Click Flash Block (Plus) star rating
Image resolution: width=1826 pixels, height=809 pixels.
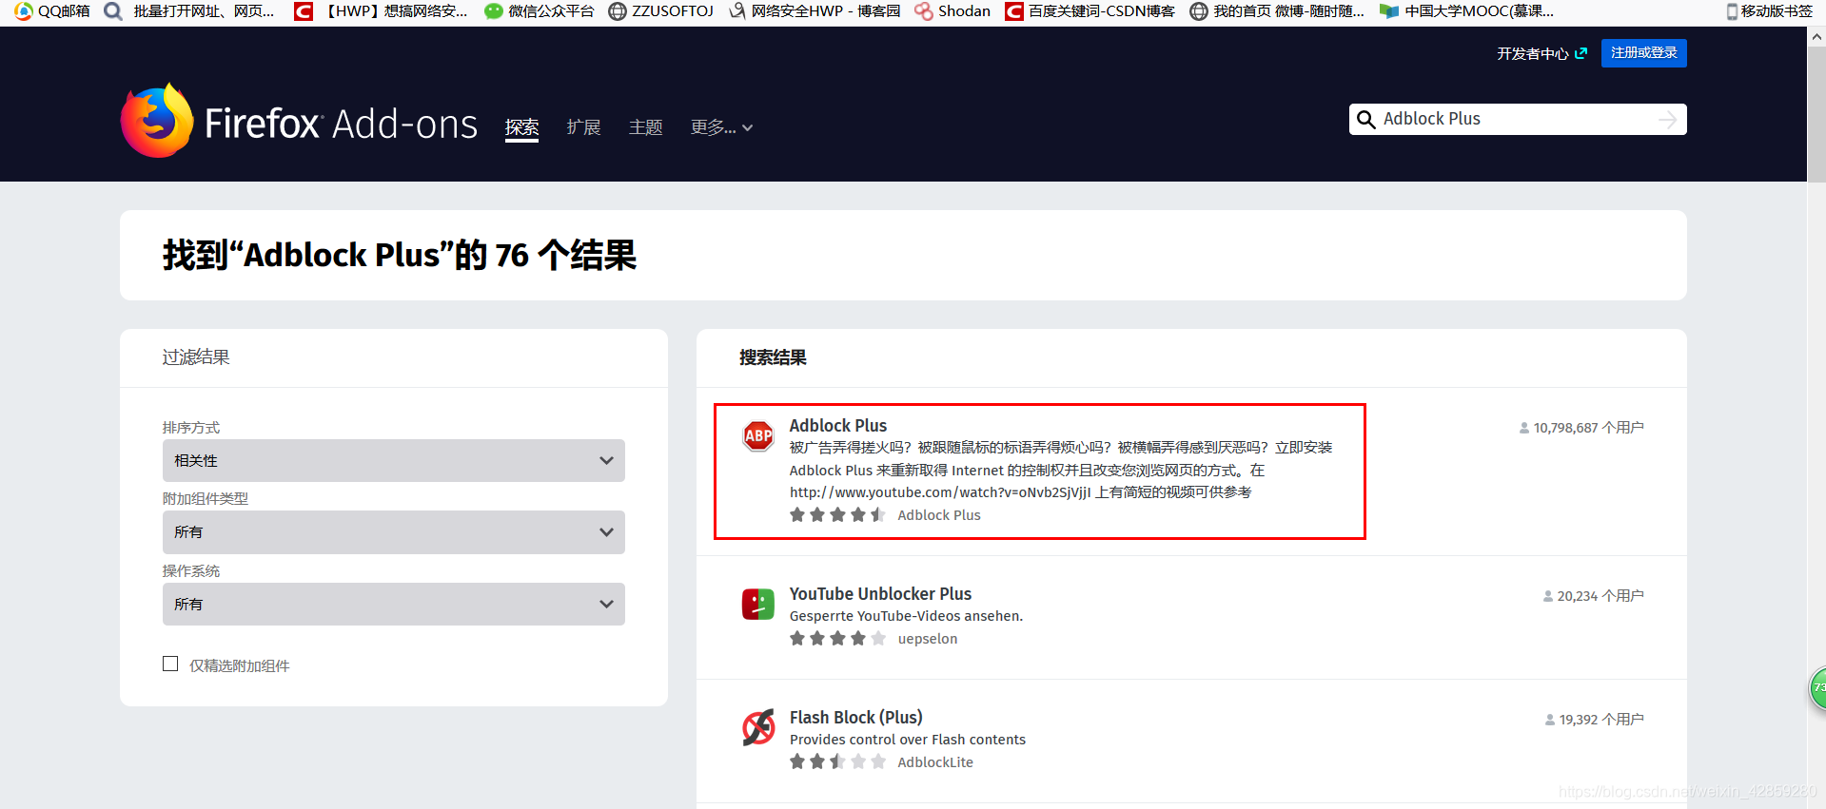(x=837, y=762)
